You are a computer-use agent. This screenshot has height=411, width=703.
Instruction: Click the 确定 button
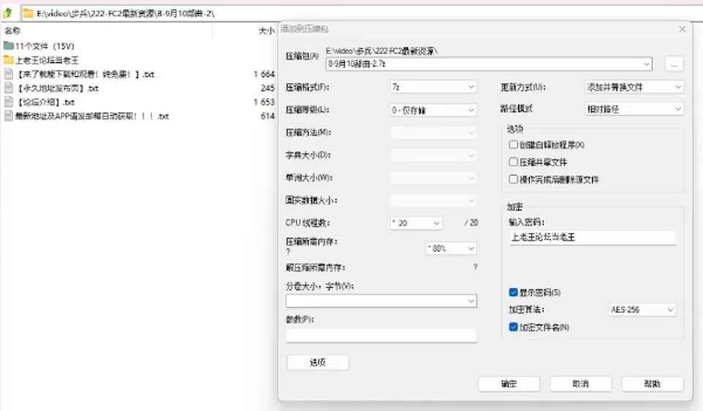pos(509,384)
